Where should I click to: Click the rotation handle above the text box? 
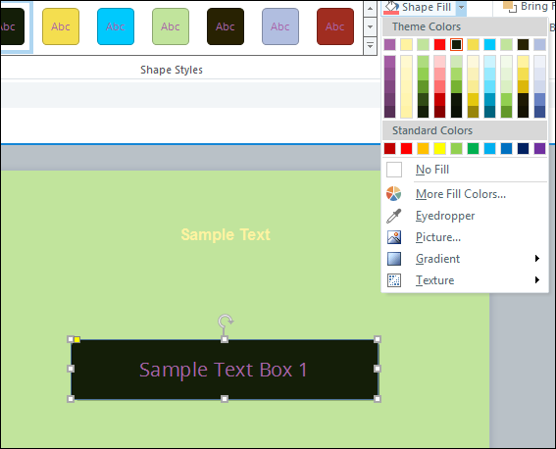pyautogui.click(x=226, y=322)
